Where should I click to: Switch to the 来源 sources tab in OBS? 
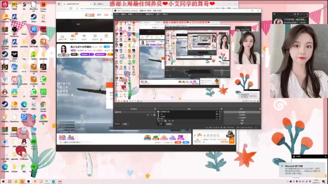(x=161, y=124)
